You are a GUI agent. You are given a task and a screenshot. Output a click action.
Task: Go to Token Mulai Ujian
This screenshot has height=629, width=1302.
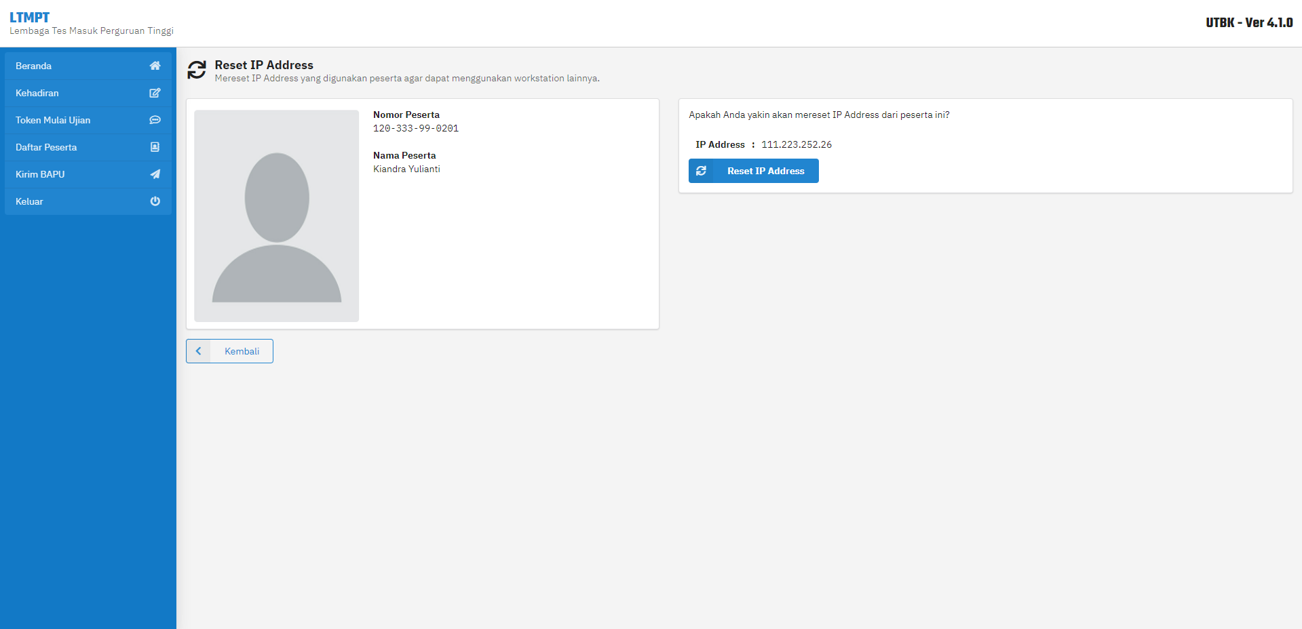pos(88,120)
